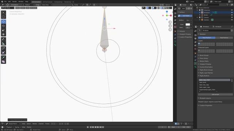Open the Select Box drag dropdown
Screen dimensions: 234x131
(x=47, y=5)
